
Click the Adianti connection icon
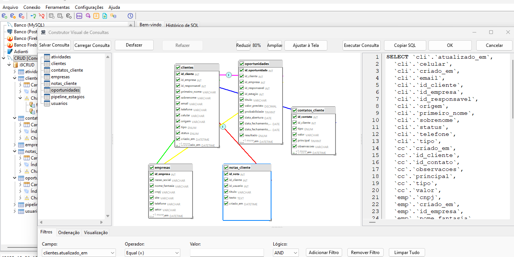click(x=10, y=52)
